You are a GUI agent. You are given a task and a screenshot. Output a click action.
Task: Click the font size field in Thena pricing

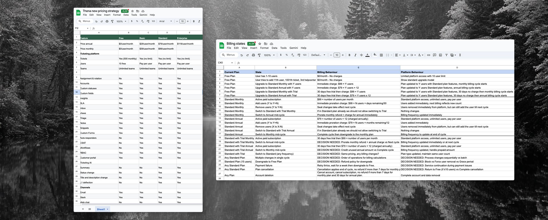tap(182, 21)
